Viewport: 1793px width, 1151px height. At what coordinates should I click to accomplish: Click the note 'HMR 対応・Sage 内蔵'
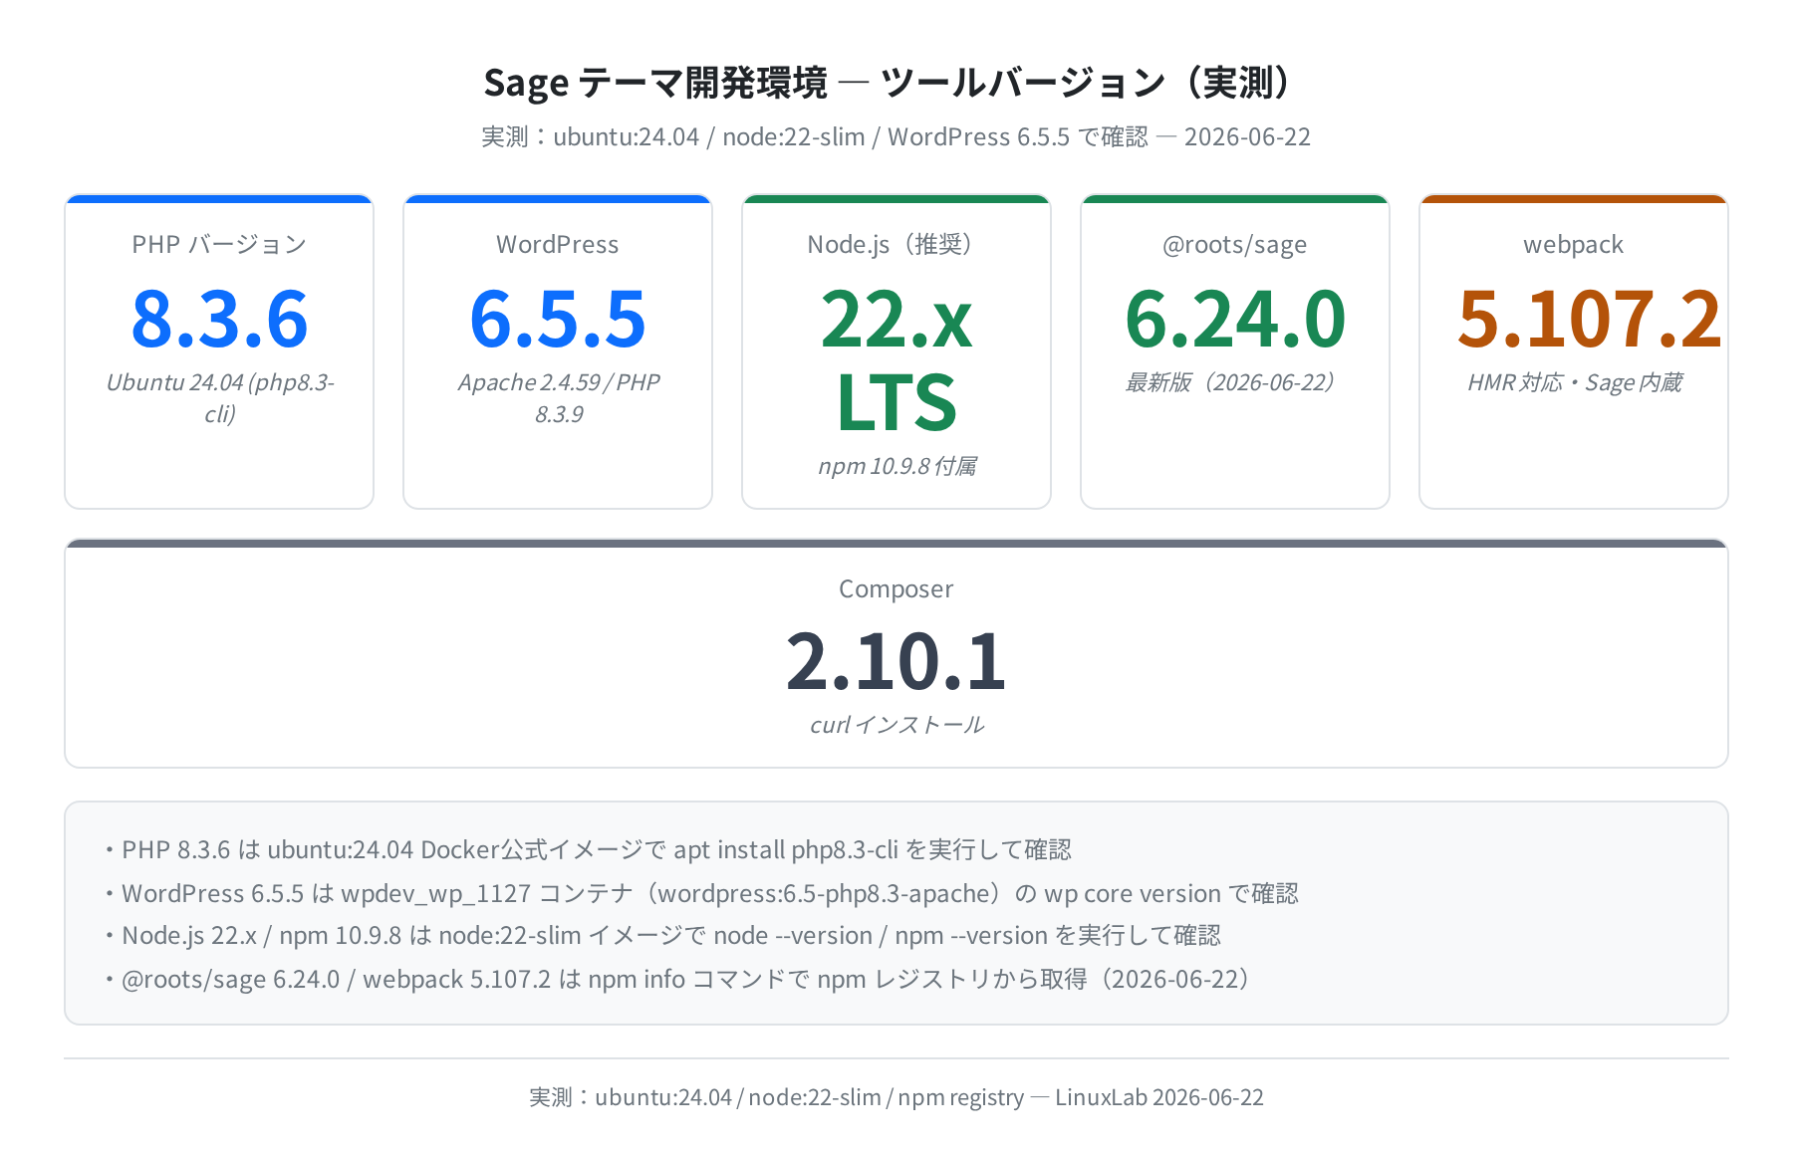[1574, 382]
